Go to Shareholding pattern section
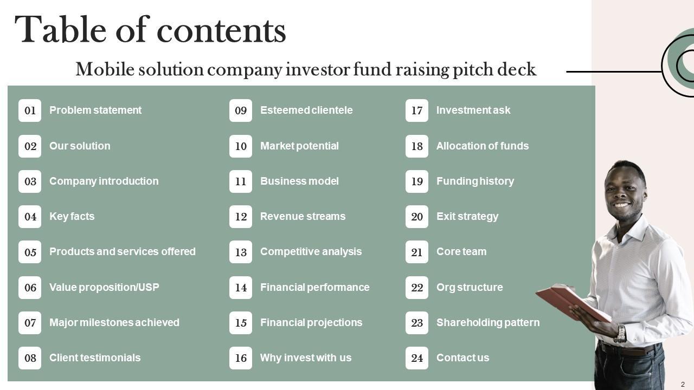694x390 pixels. point(488,323)
